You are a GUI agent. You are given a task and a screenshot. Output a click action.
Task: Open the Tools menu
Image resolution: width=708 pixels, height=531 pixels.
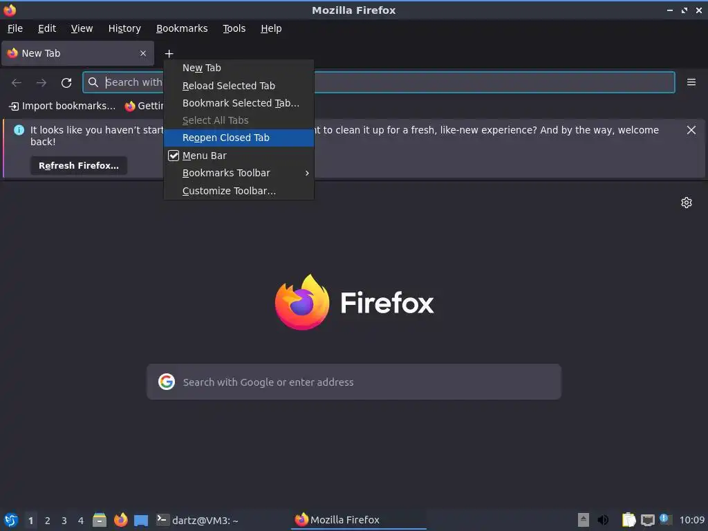(234, 28)
